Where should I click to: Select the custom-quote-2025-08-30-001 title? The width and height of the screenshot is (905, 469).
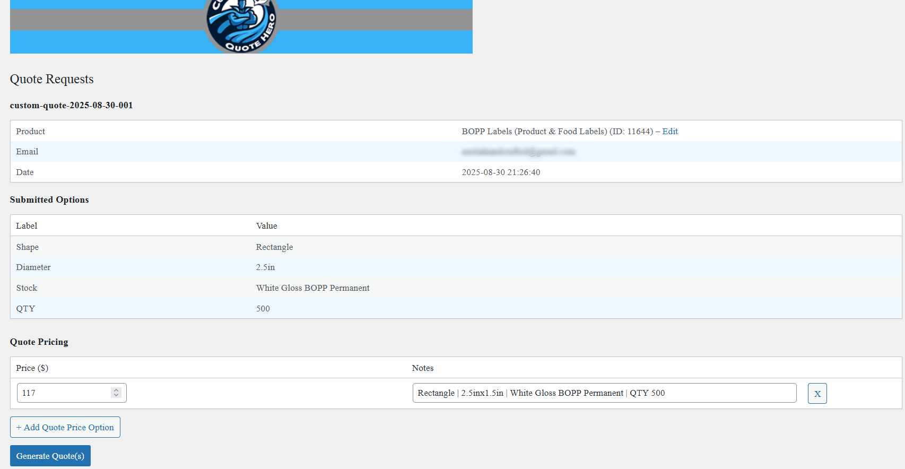click(x=71, y=105)
